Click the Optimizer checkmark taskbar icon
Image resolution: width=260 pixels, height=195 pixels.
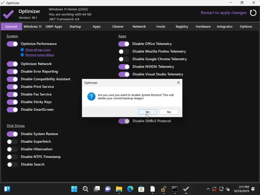click(186, 189)
